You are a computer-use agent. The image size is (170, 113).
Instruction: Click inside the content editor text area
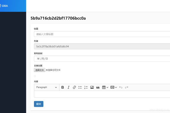click(102, 94)
